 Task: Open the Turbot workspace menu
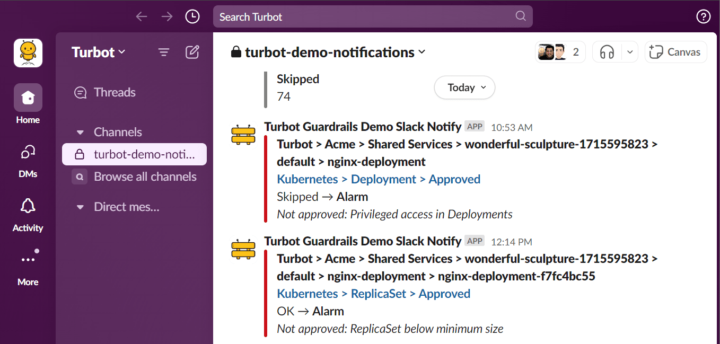click(x=98, y=52)
